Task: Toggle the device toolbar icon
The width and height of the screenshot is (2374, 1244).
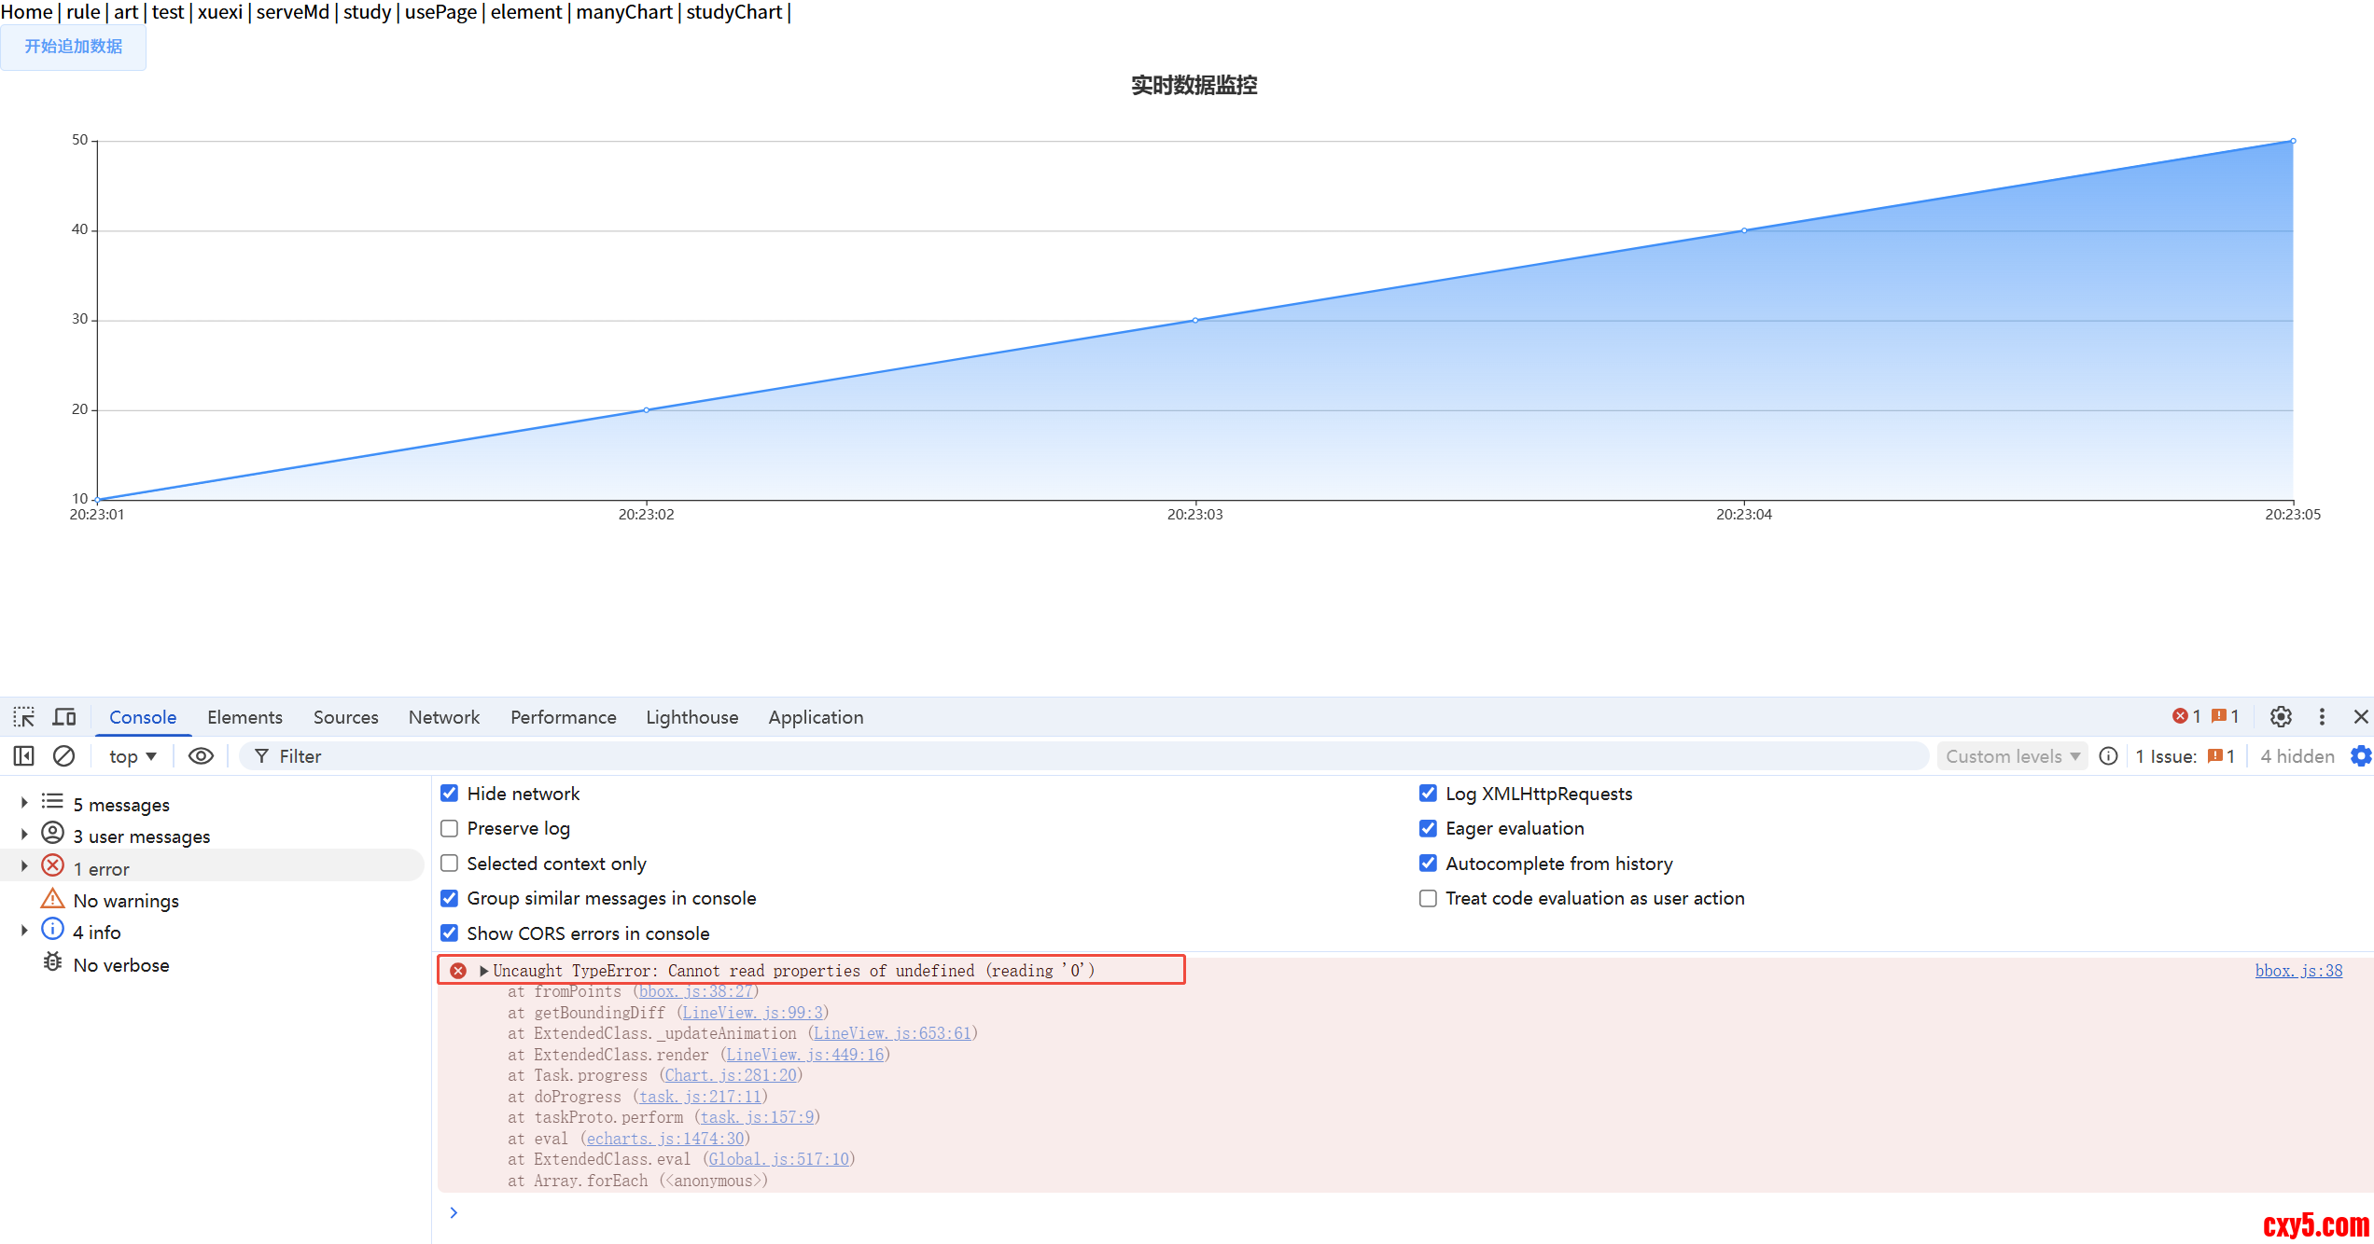Action: click(x=64, y=716)
